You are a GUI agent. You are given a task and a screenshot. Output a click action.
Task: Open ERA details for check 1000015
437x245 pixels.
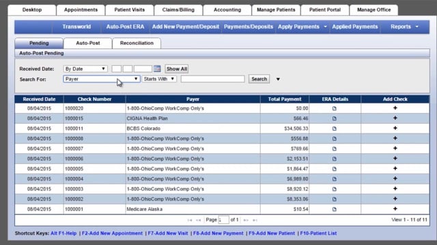335,118
